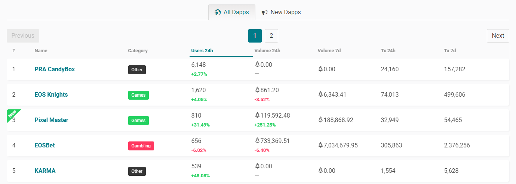
Task: Click EOS icon beside 861.20 volume
Action: 257,90
